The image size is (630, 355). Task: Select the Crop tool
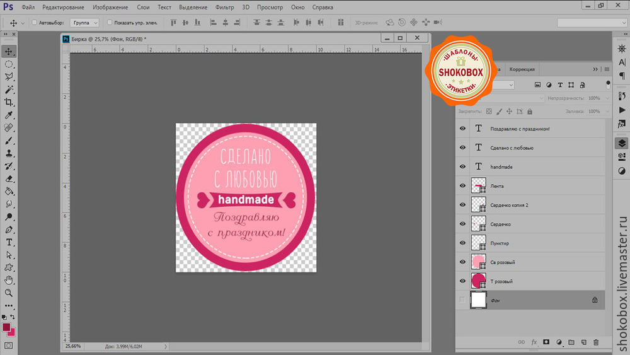click(9, 102)
